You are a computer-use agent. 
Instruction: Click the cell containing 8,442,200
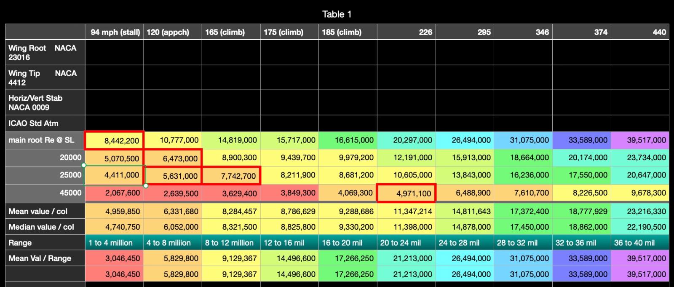[114, 140]
